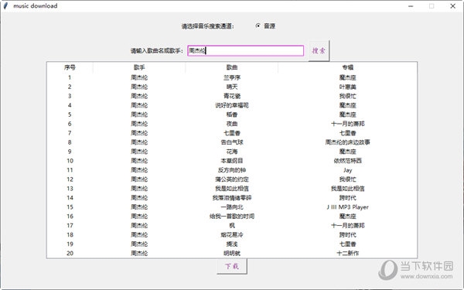
Task: Select the song 说好的幸福呢
Action: tap(232, 105)
